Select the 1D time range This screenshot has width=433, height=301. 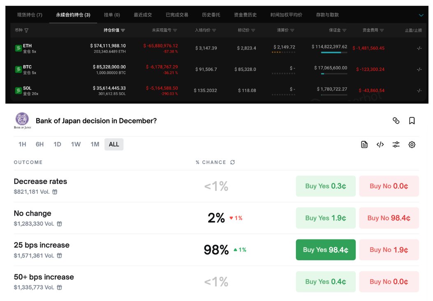click(x=58, y=144)
